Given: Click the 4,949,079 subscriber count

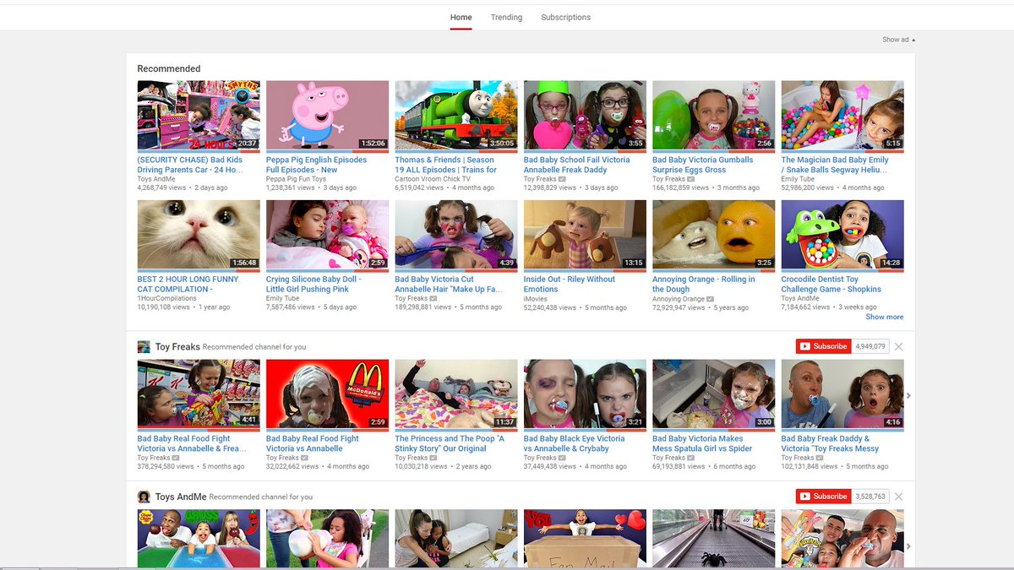Looking at the screenshot, I should pos(870,346).
